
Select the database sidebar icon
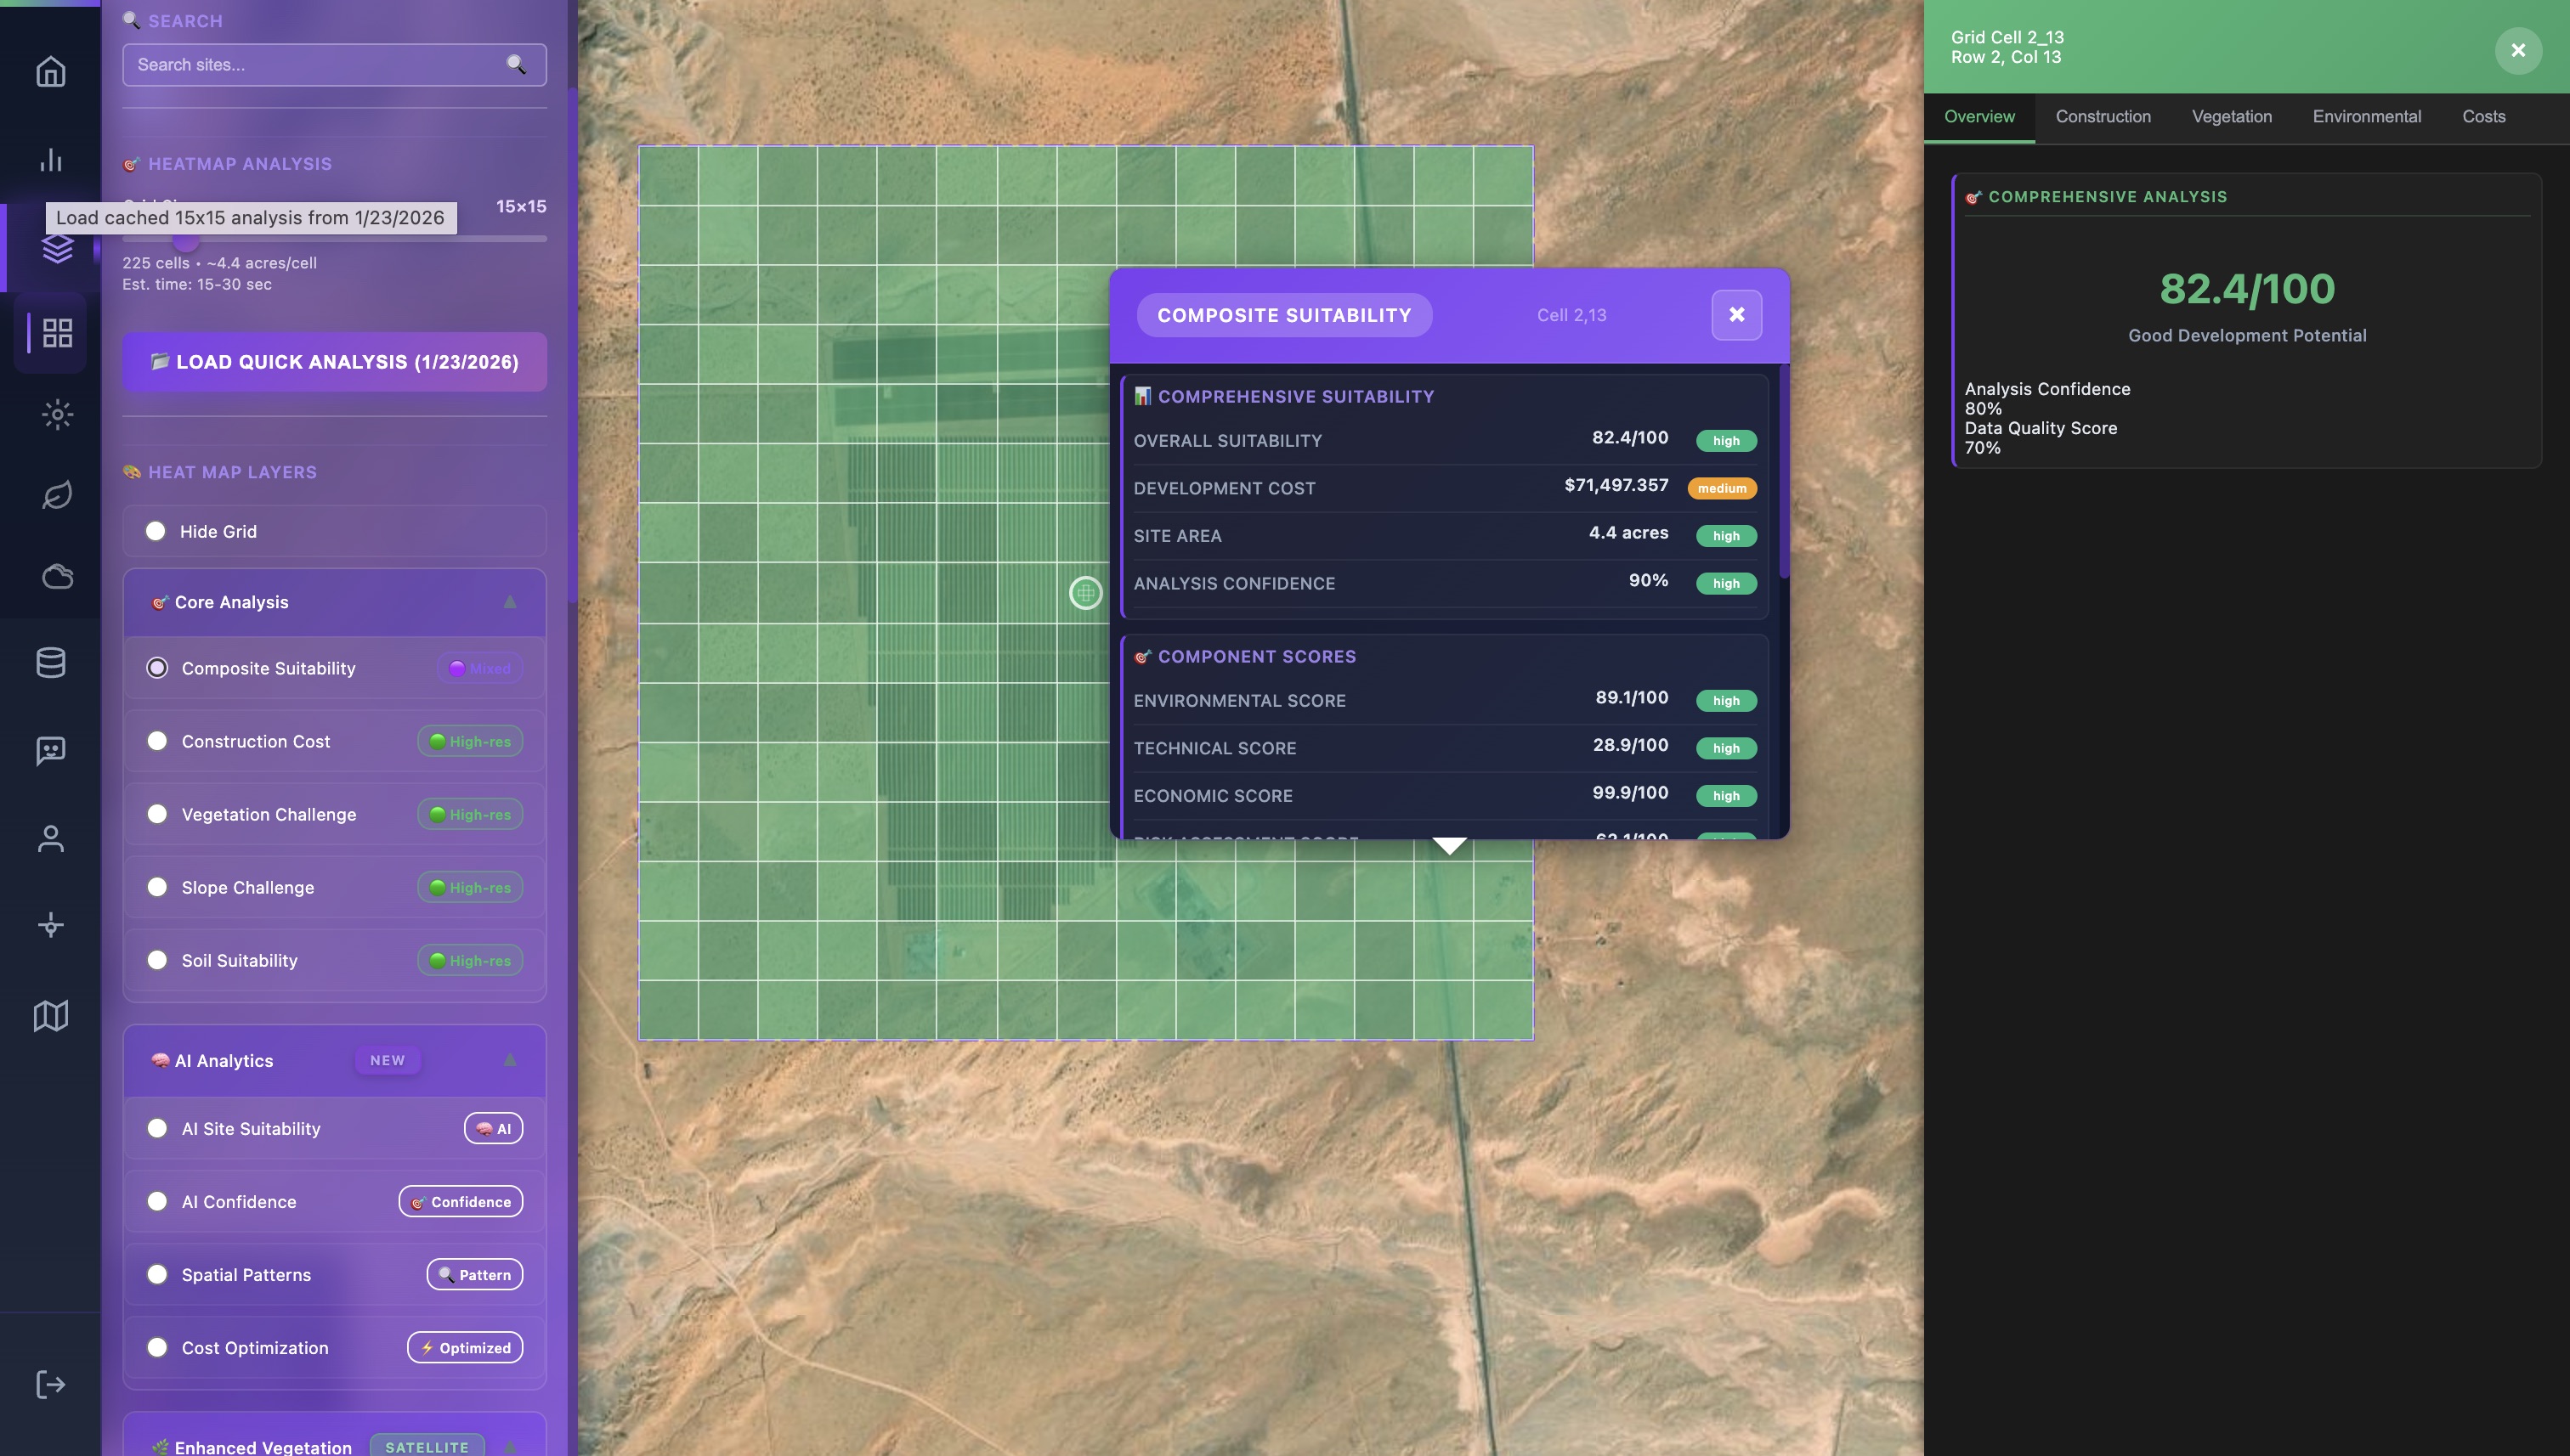point(50,662)
